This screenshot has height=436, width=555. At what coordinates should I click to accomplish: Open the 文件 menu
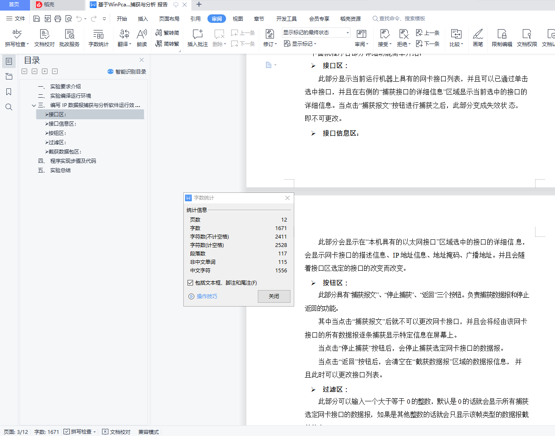click(16, 19)
